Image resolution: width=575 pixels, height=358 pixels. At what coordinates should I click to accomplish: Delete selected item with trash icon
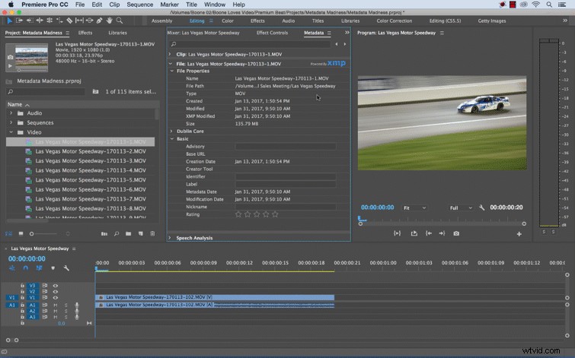(152, 233)
